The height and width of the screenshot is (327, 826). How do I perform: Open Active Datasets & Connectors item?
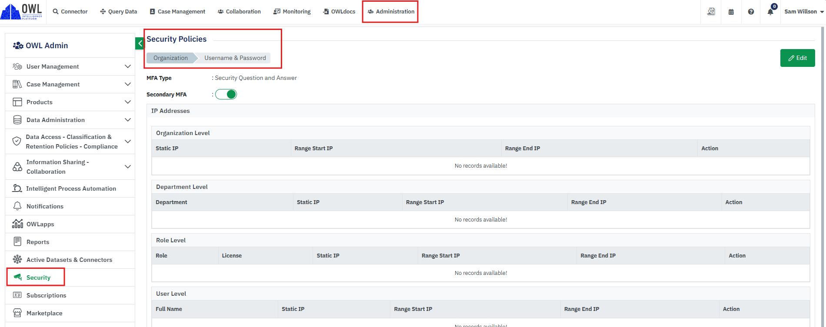point(70,260)
